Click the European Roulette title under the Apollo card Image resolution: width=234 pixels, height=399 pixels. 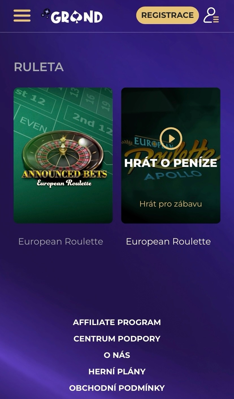click(x=168, y=241)
